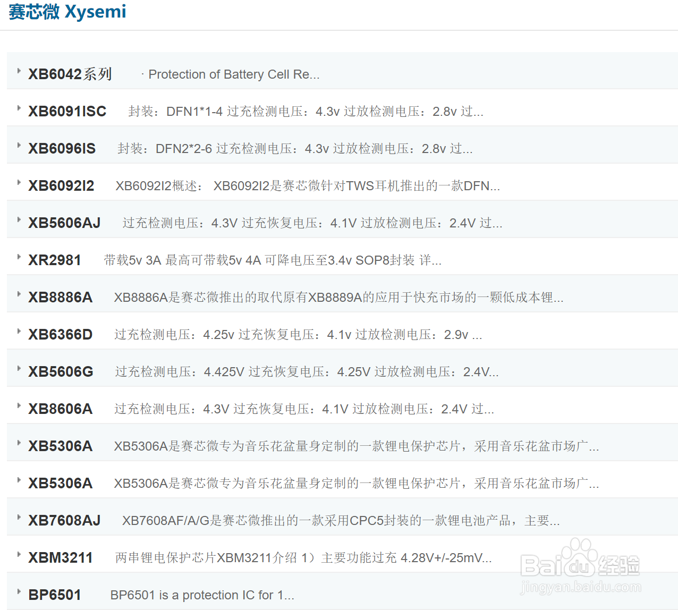The height and width of the screenshot is (610, 678).
Task: Expand the arrow beside XB5606AJ
Action: point(19,219)
